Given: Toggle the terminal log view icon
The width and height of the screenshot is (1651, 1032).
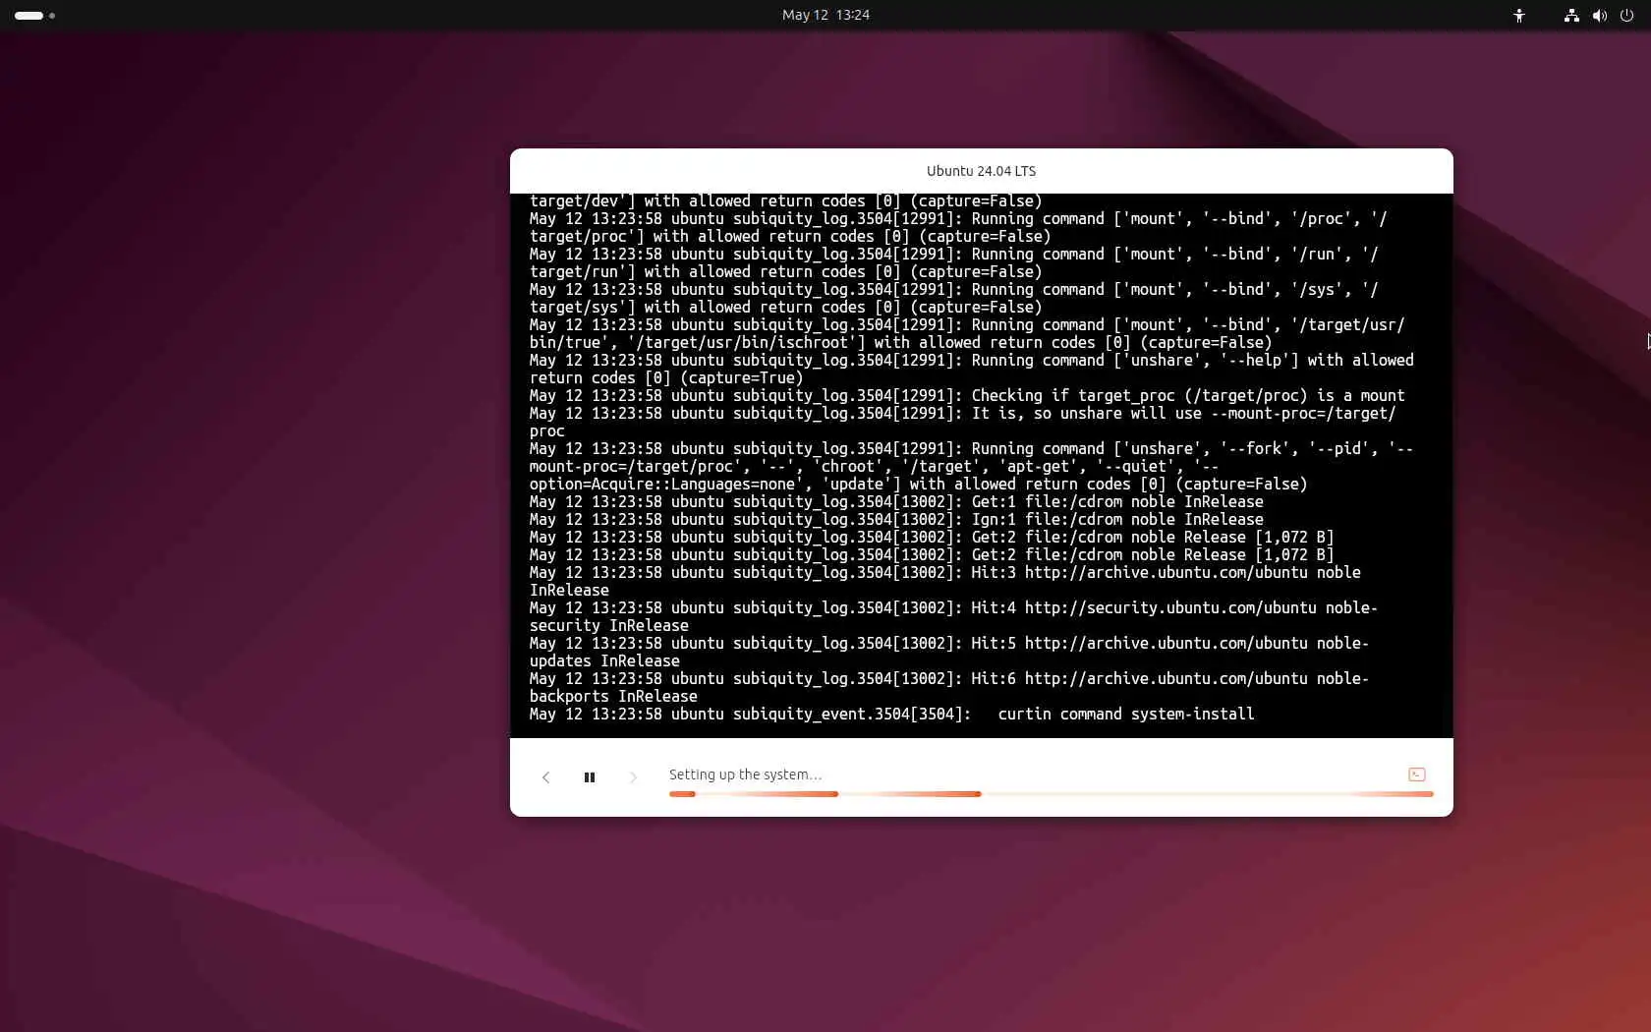Looking at the screenshot, I should tap(1417, 774).
